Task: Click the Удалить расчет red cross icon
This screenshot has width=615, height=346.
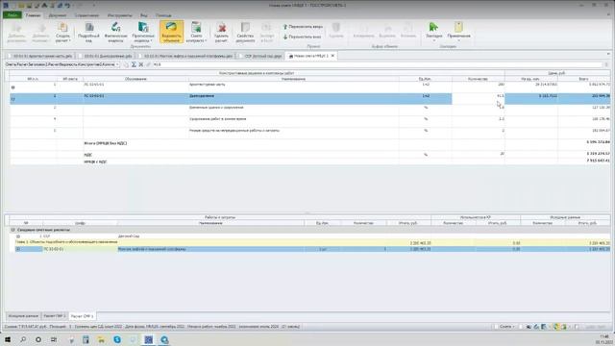Action: pyautogui.click(x=222, y=32)
